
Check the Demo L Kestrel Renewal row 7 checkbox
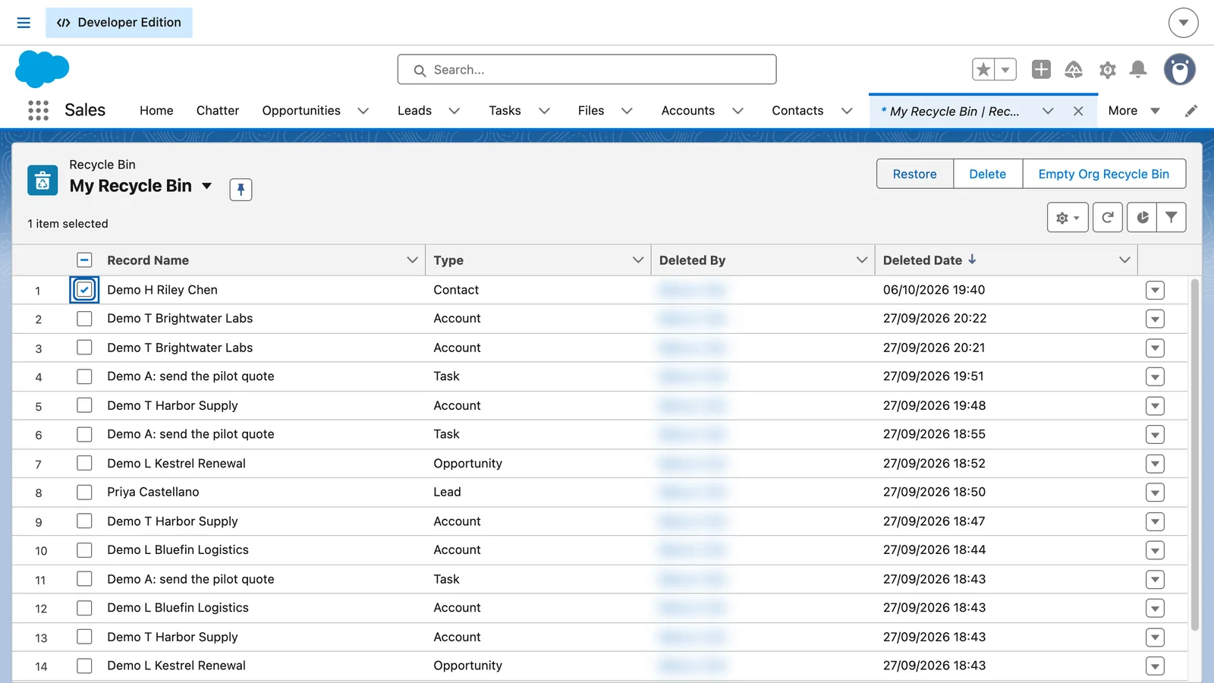coord(84,464)
